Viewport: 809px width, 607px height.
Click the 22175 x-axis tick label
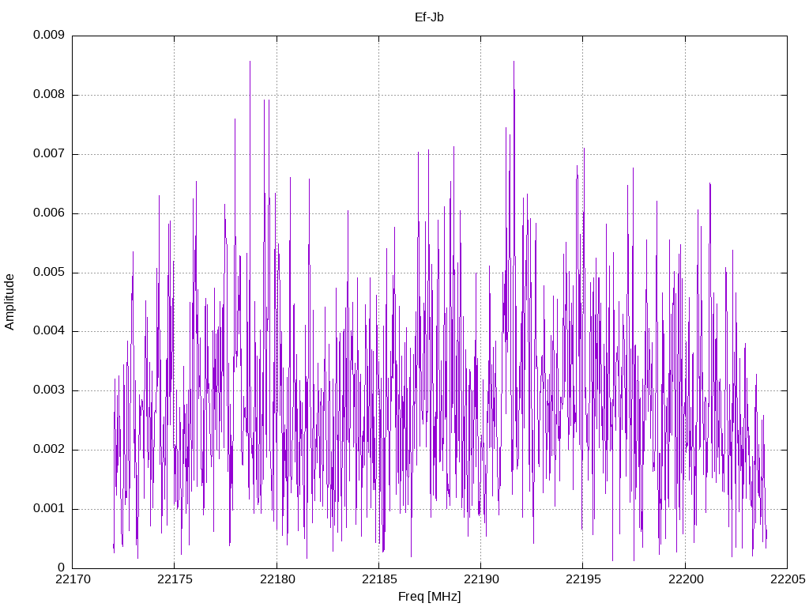[x=175, y=579]
